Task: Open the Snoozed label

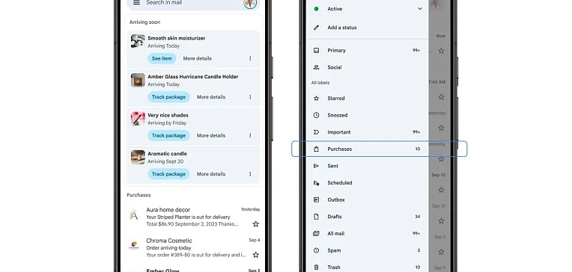Action: tap(368, 115)
